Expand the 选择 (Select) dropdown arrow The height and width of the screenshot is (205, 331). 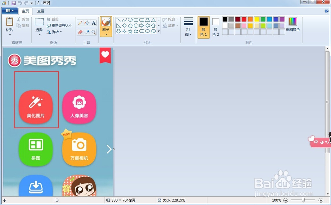(39, 35)
